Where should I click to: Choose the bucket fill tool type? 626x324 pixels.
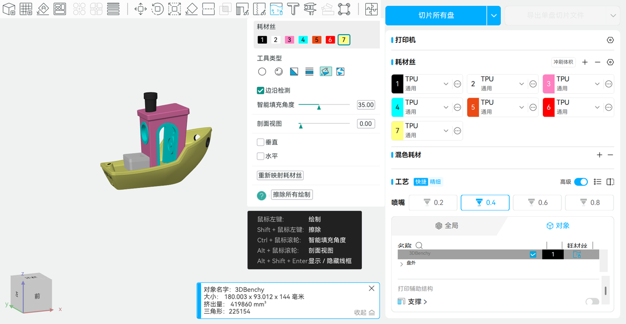326,72
